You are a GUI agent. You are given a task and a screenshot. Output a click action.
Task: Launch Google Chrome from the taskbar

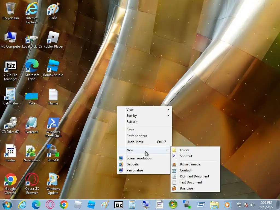coord(64,205)
